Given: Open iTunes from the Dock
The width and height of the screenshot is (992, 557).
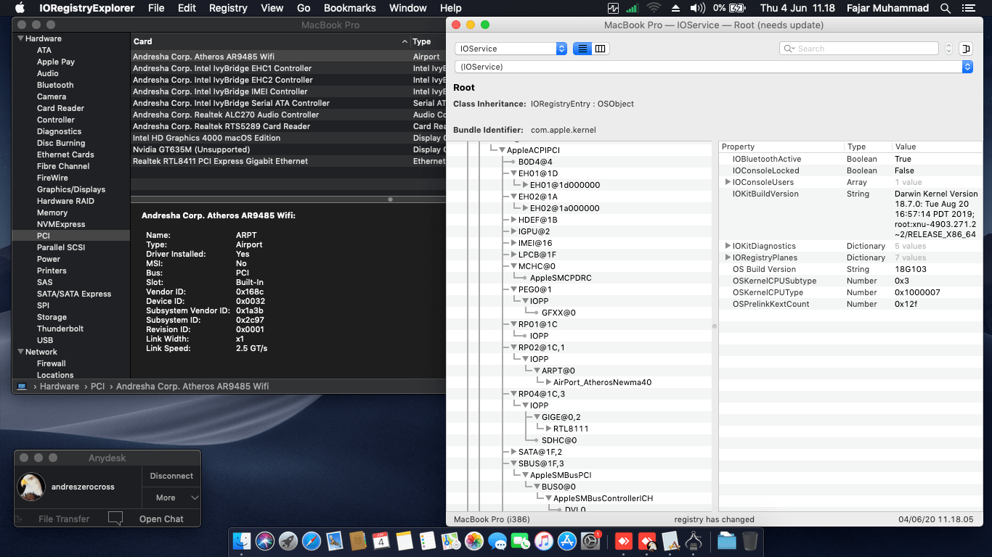Looking at the screenshot, I should [544, 541].
